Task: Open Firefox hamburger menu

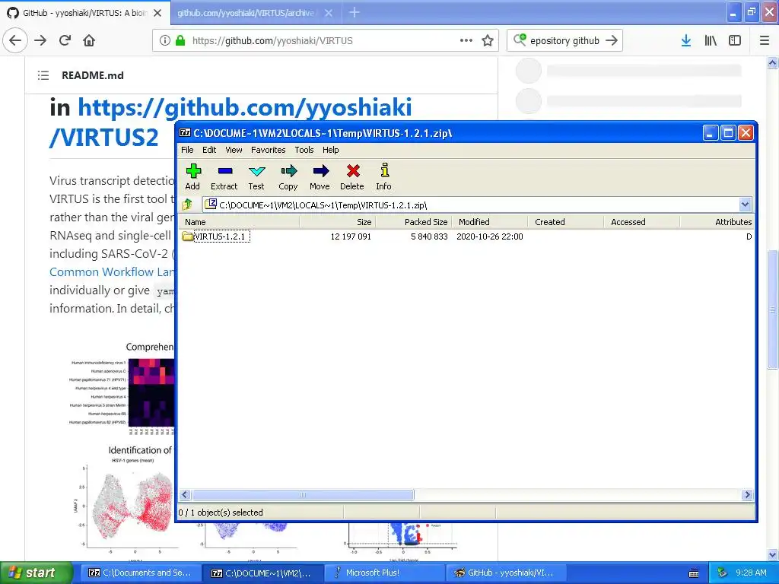Action: [765, 41]
